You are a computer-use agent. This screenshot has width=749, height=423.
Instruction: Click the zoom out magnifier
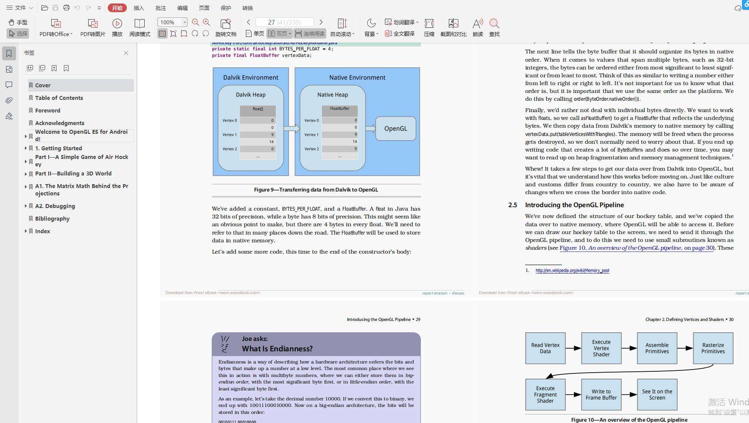(196, 22)
